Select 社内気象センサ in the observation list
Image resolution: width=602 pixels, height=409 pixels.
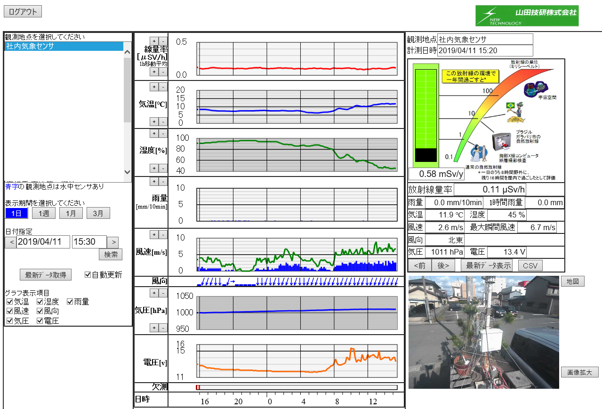64,46
